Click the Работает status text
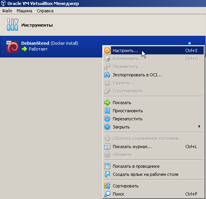This screenshot has height=199, width=206. pos(38,49)
